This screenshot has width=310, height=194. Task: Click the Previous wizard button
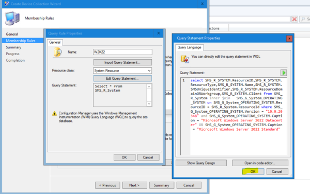pyautogui.click(x=107, y=185)
